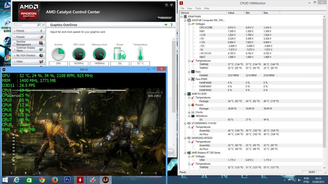Open Graphics OverDrive help question mark
This screenshot has width=328, height=184.
click(x=171, y=25)
